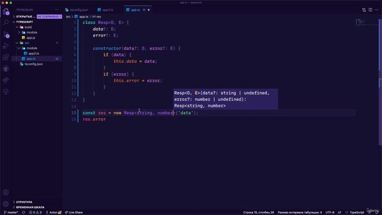Click the master branch indicator
Viewport: 382px width, 215px height.
[11, 213]
